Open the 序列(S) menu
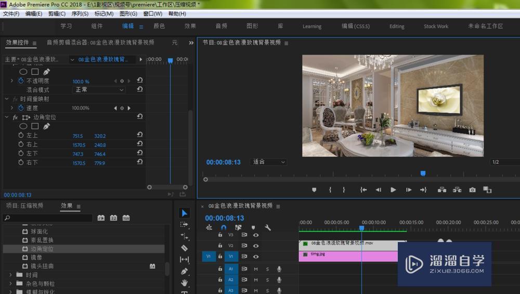 click(x=80, y=14)
